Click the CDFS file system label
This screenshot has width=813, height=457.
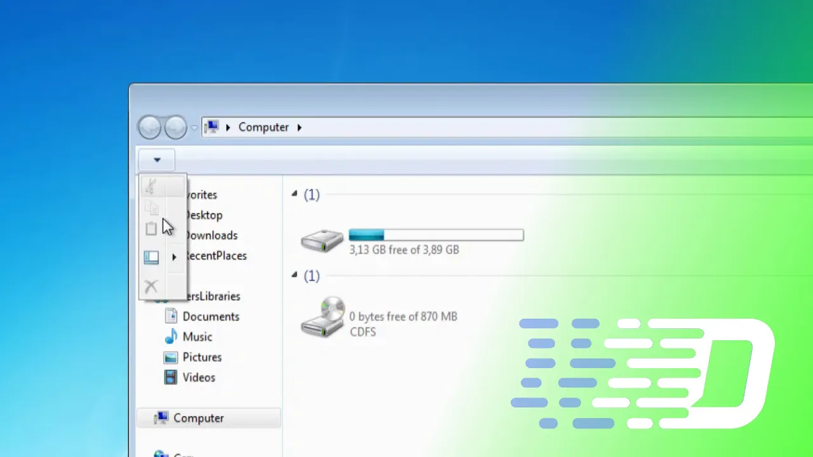click(x=363, y=332)
